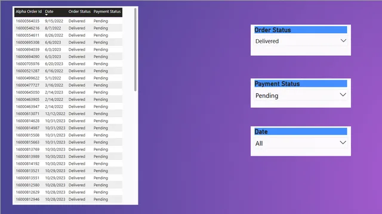
Task: Click Delivered in row of order 16000613071
Action: click(77, 114)
